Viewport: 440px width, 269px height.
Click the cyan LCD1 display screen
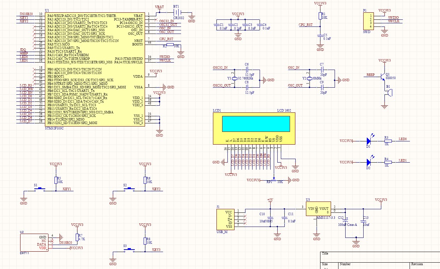[256, 124]
